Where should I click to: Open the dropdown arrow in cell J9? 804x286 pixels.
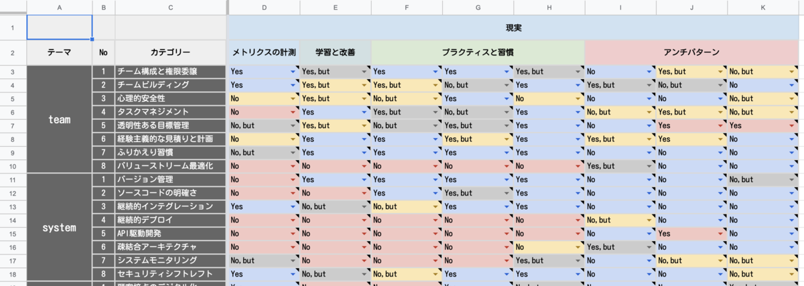point(720,152)
